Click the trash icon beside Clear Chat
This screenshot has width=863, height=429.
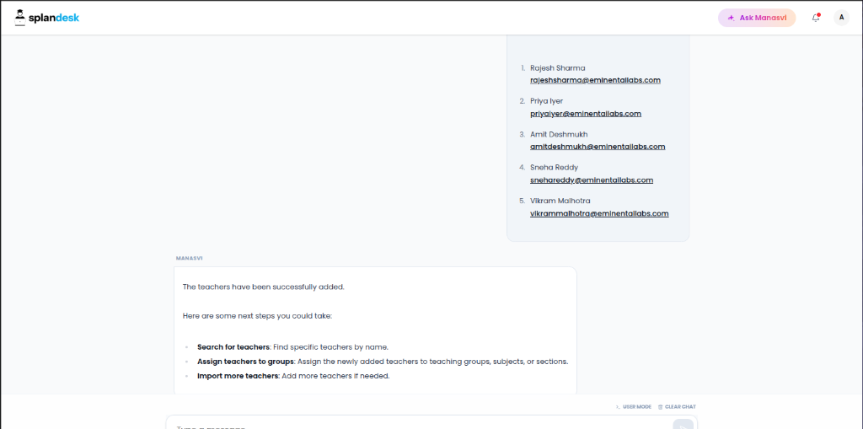(x=660, y=407)
